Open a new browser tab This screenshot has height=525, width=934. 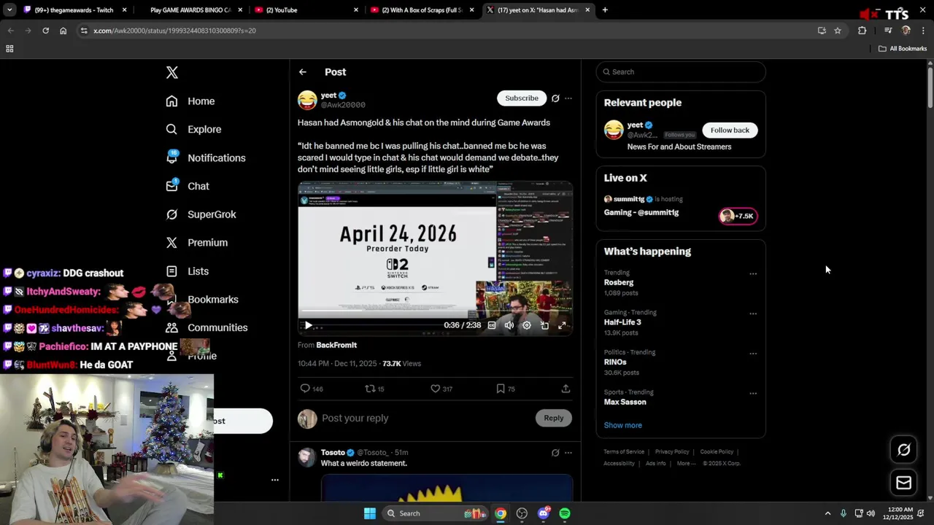pos(605,10)
